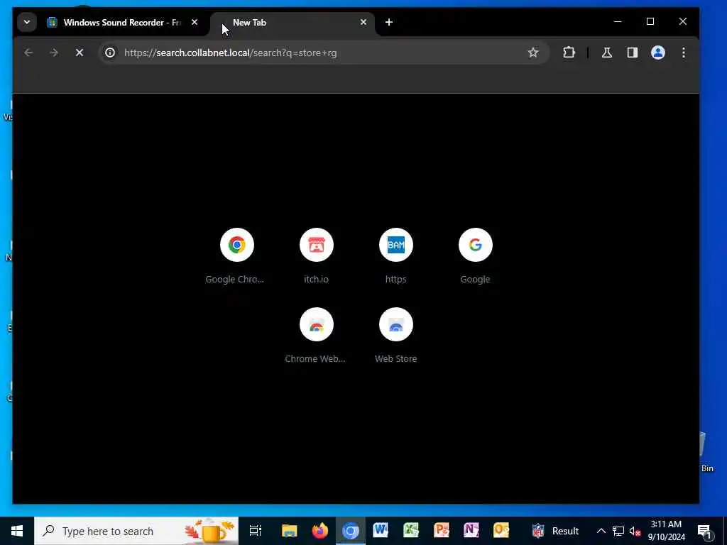Close the Windows Sound Recorder tab

195,22
